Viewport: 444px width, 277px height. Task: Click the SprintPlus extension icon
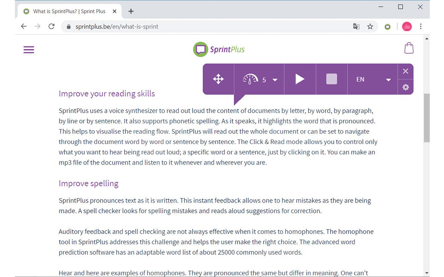click(x=388, y=27)
